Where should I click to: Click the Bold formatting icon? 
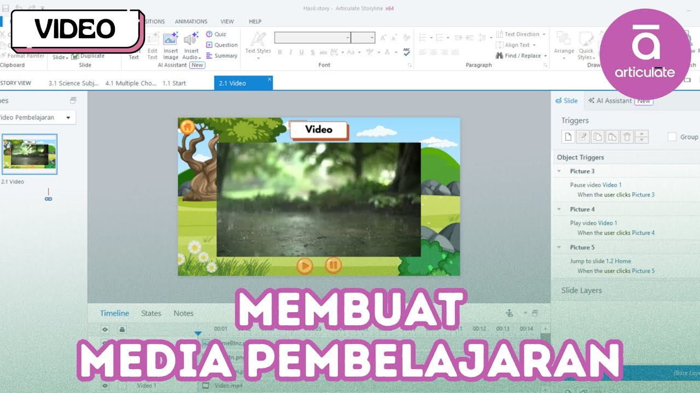coord(280,52)
